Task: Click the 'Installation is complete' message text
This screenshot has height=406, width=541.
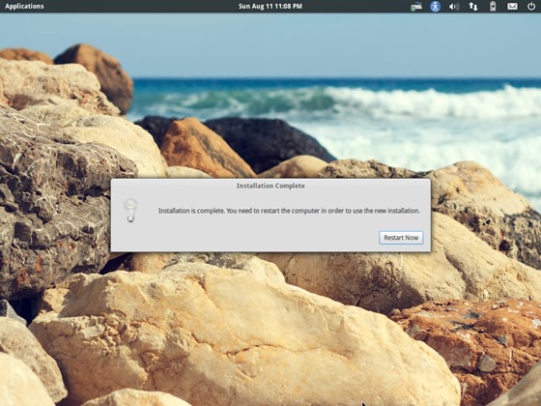Action: [289, 211]
